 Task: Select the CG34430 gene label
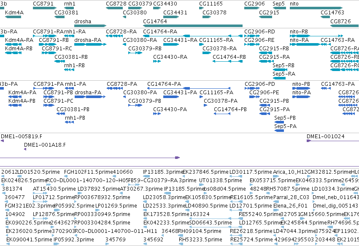coord(165,4)
